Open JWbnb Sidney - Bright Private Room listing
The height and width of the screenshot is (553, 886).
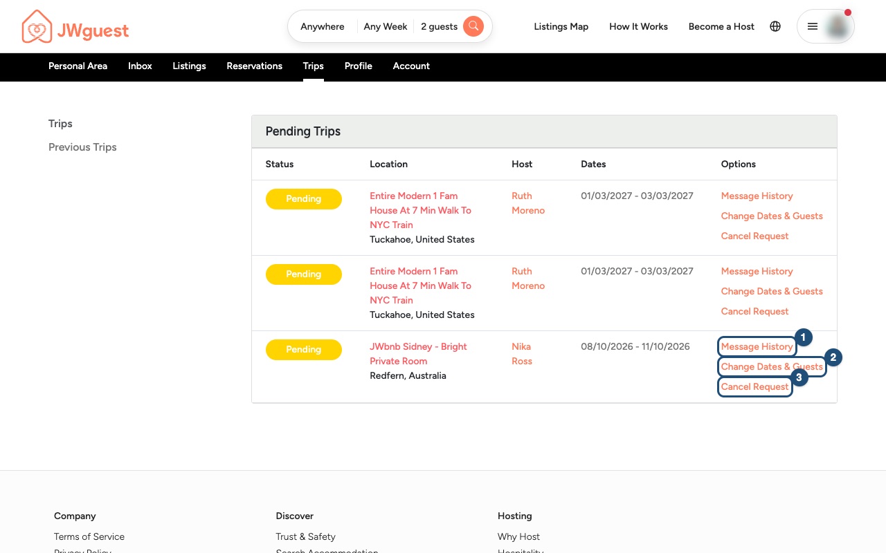(418, 354)
